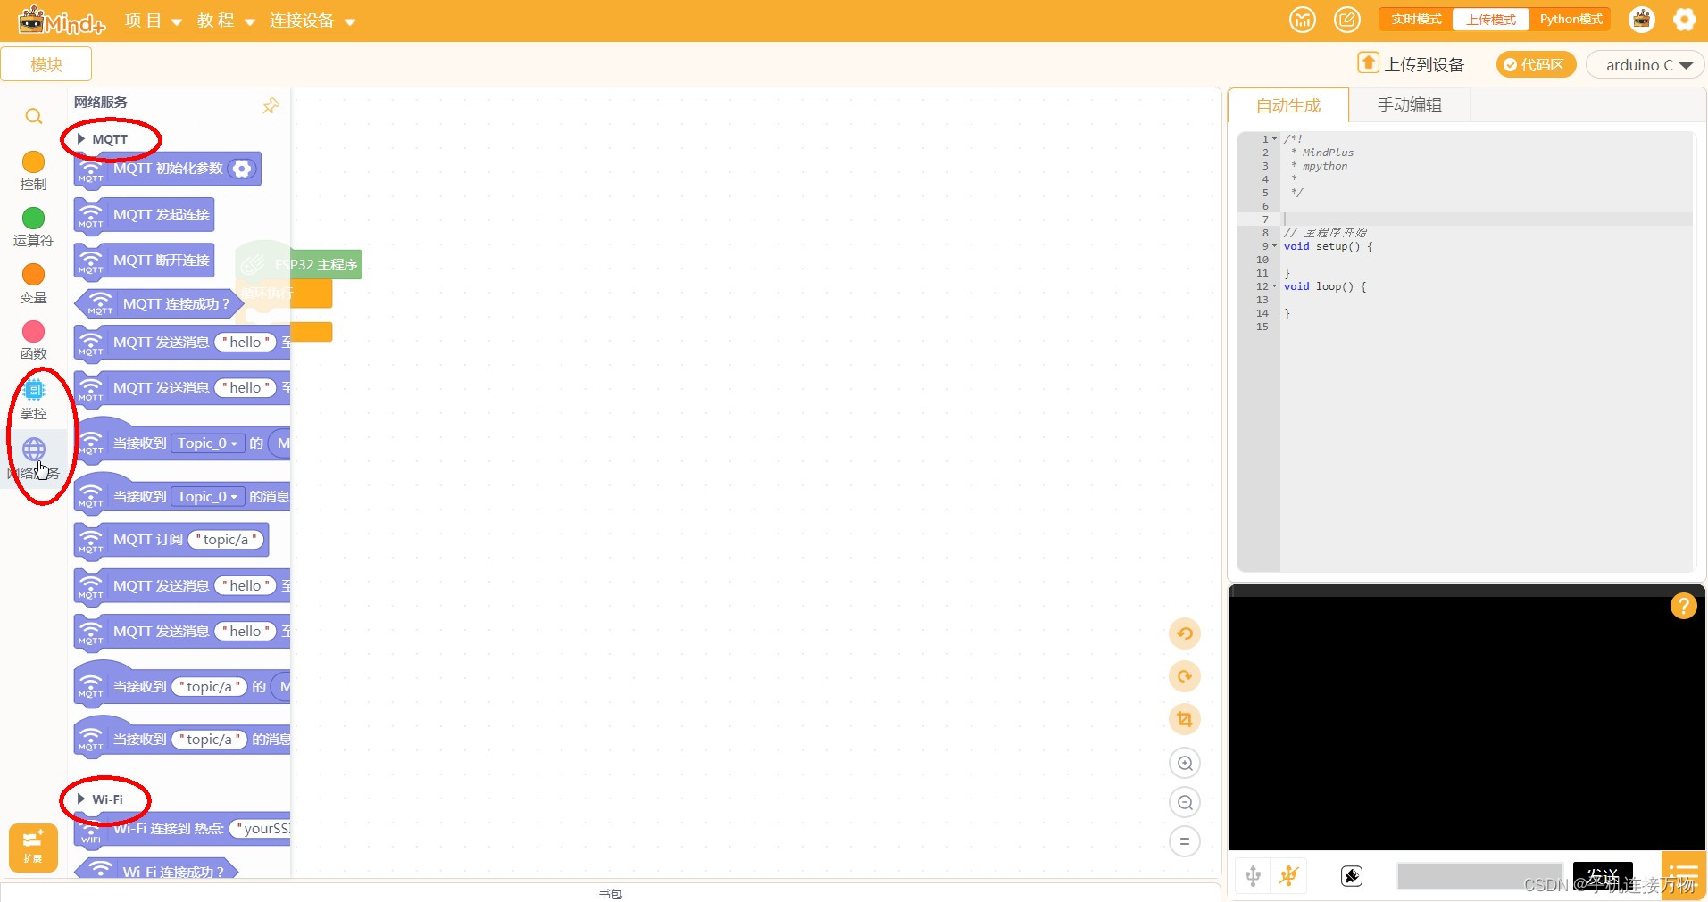Image resolution: width=1708 pixels, height=902 pixels.
Task: Open the orange list menu in the serial panel corner
Action: click(1683, 873)
